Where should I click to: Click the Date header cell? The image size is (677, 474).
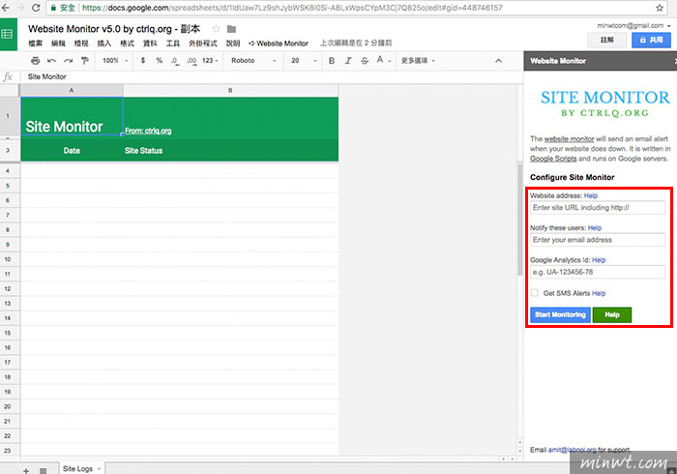[72, 151]
